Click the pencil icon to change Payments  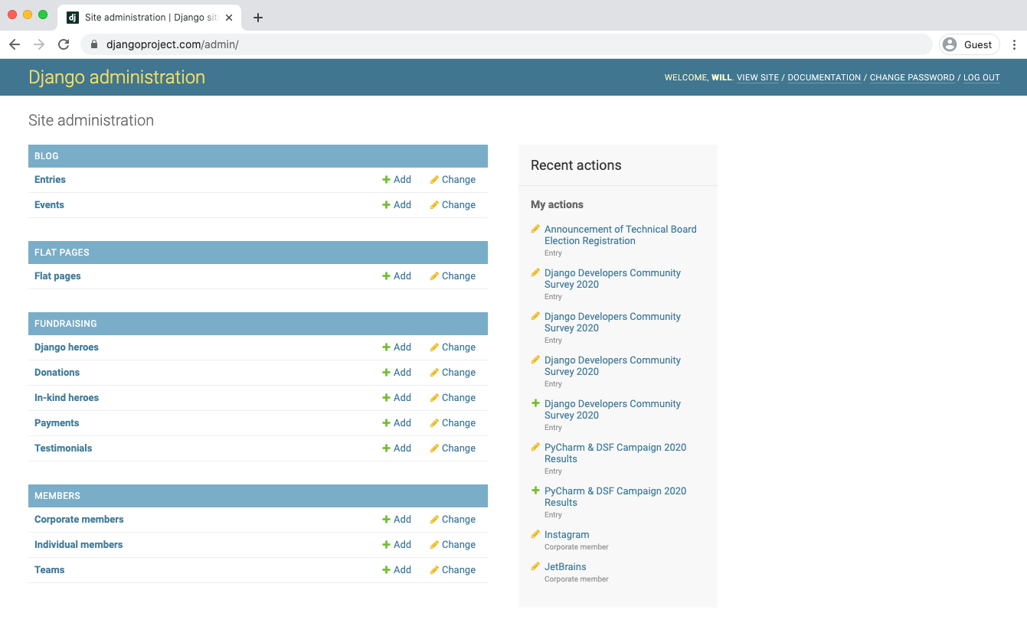[x=434, y=423]
